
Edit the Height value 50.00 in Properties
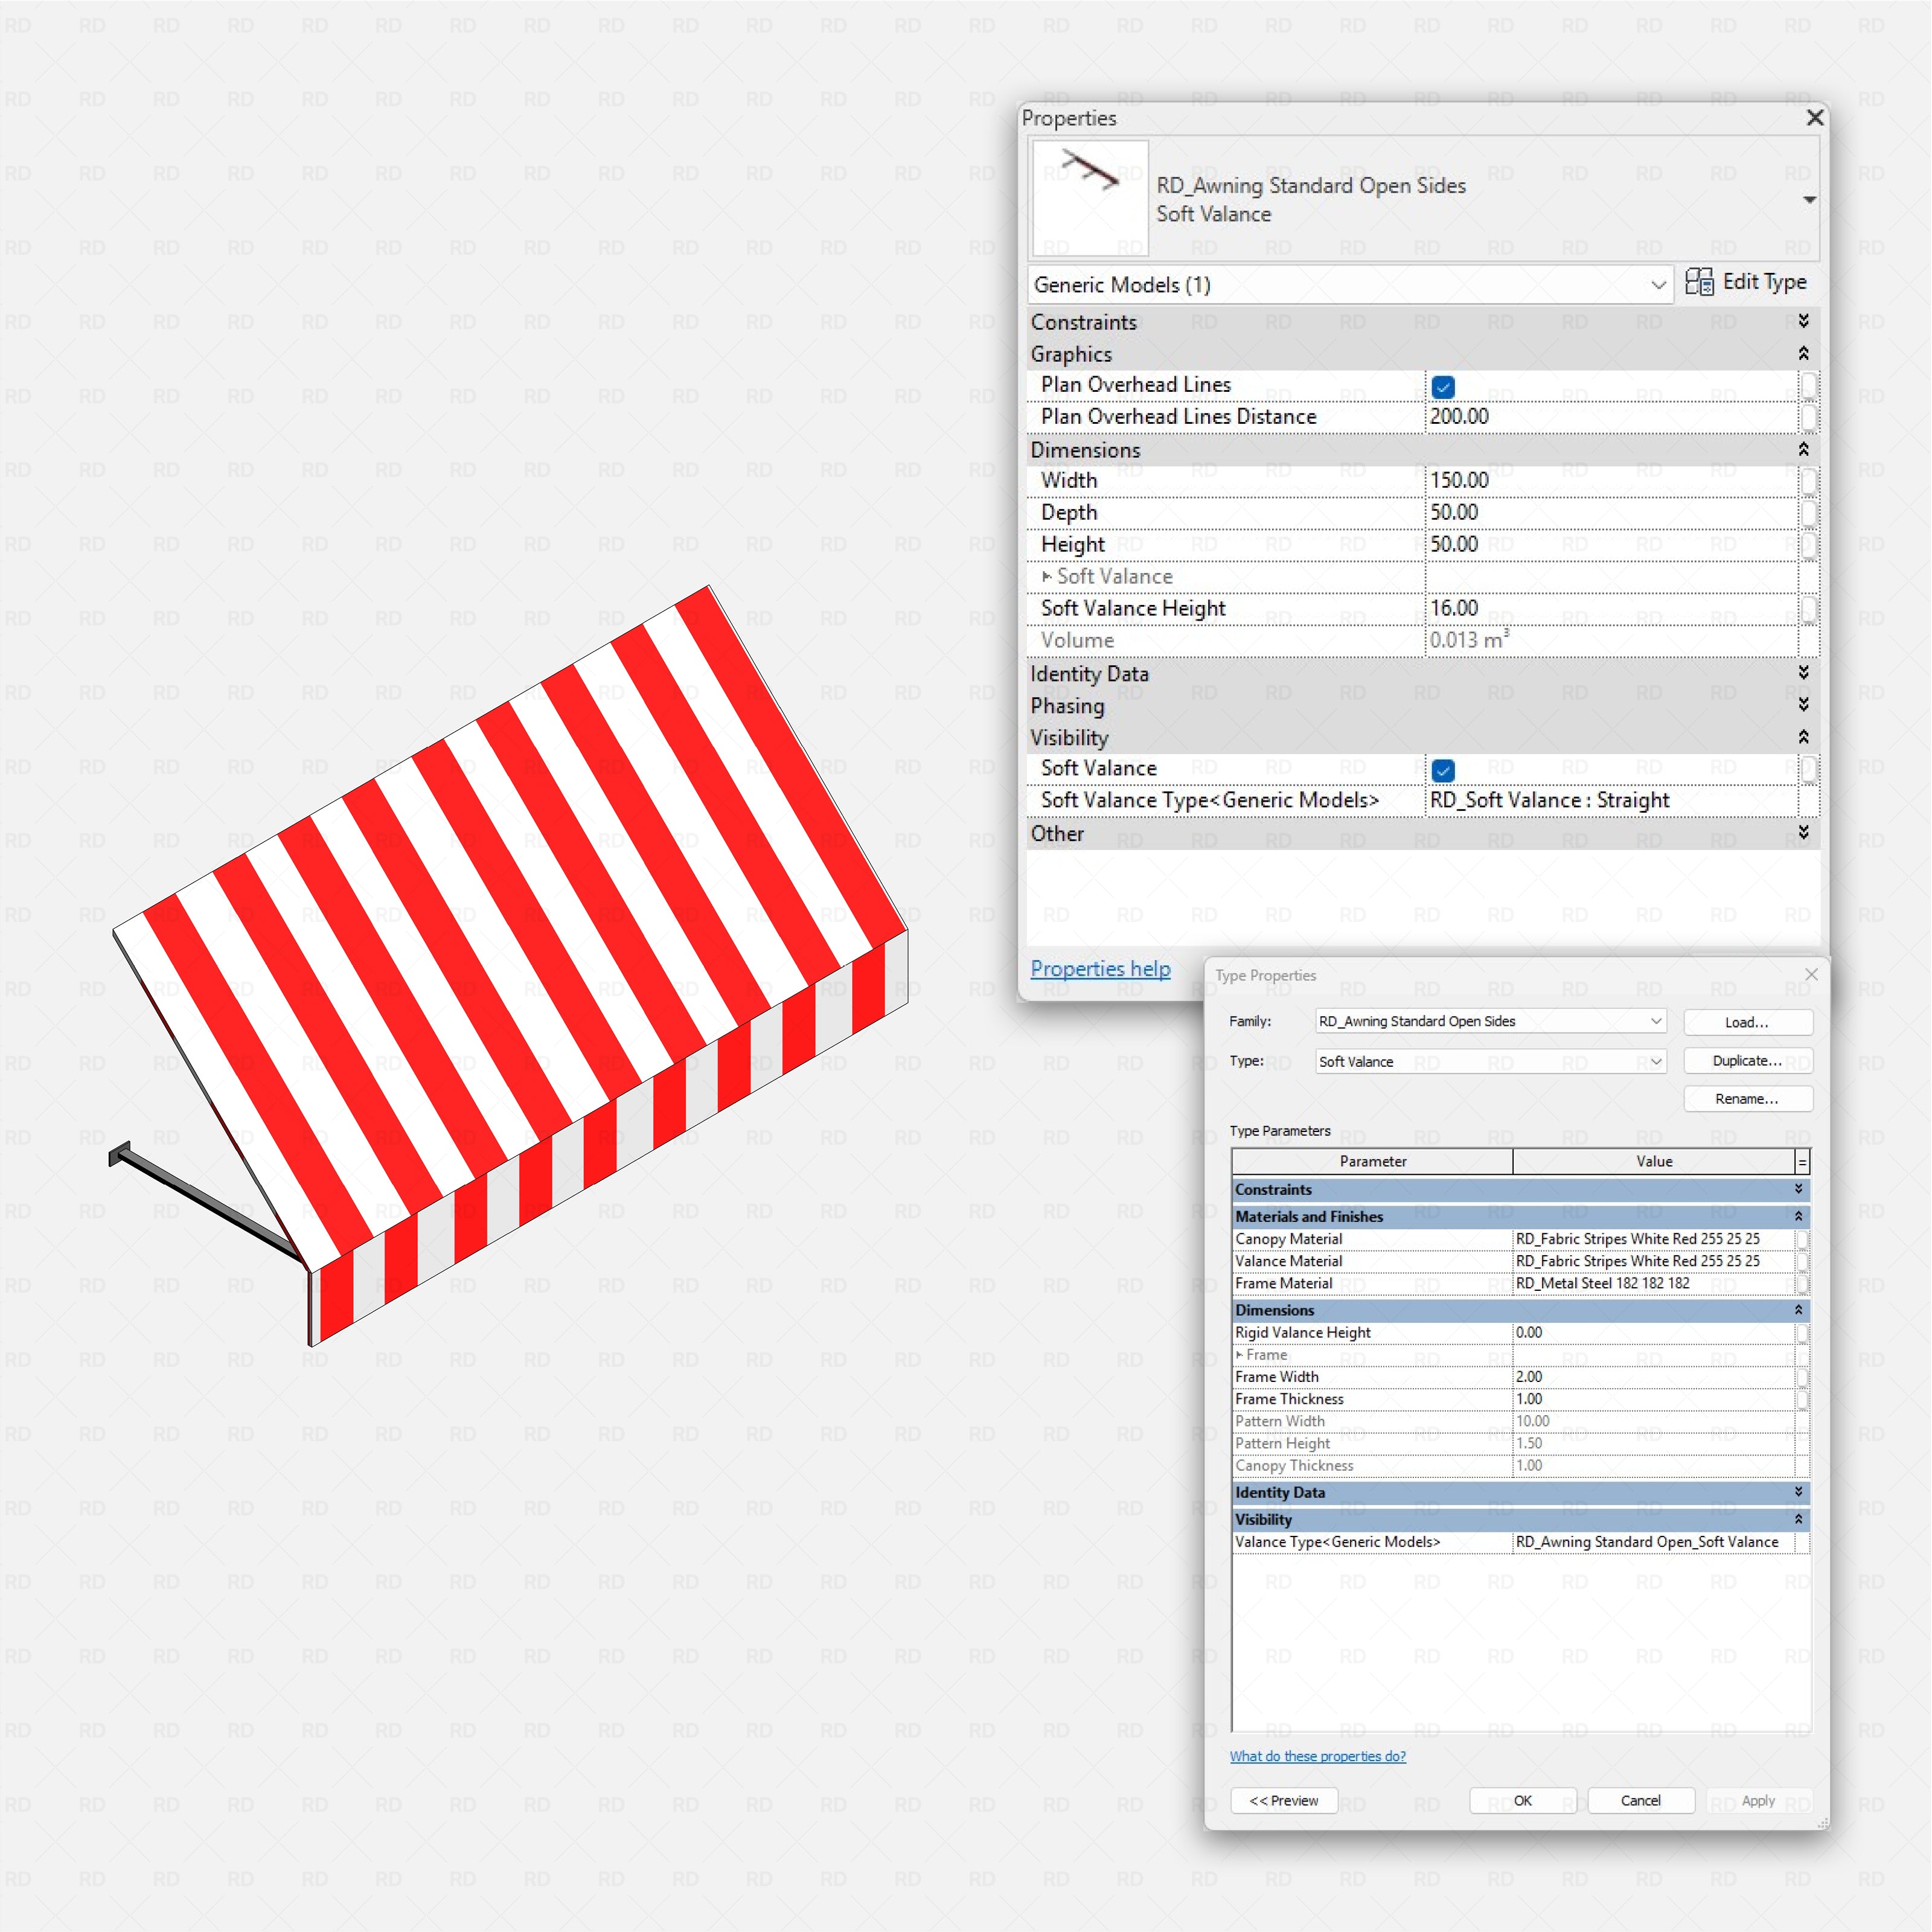[x=1611, y=545]
